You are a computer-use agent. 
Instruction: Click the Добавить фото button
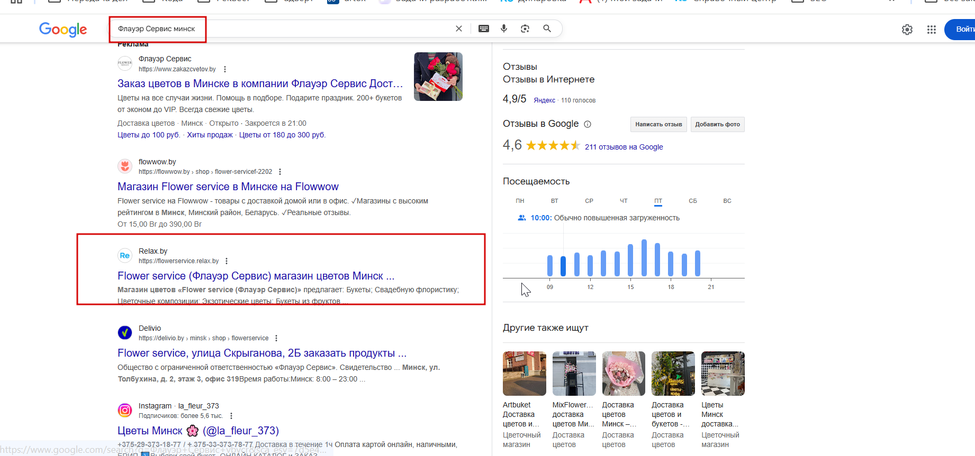point(718,124)
